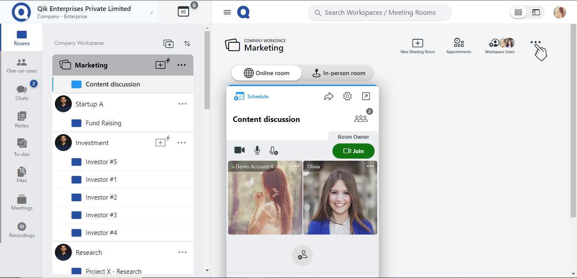Open Olivia's video tile options menu
Image resolution: width=577 pixels, height=278 pixels.
370,166
